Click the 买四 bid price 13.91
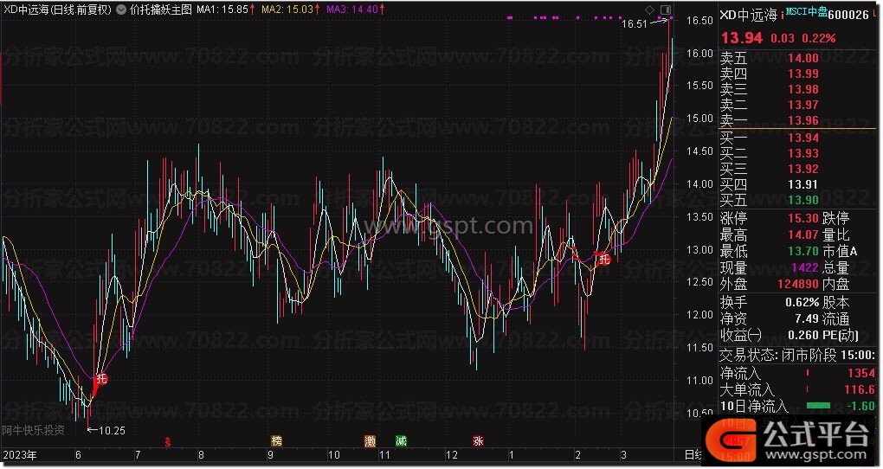 pos(803,184)
